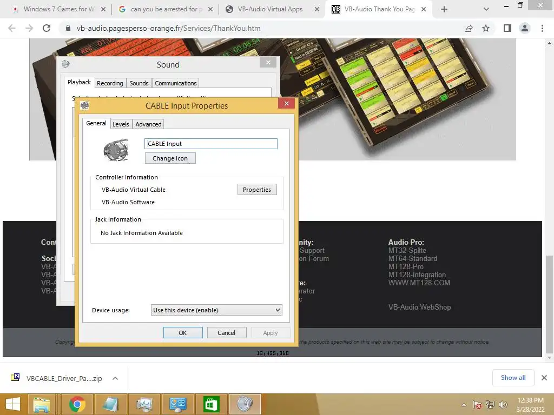Open the Communications tab in Sound window

176,83
